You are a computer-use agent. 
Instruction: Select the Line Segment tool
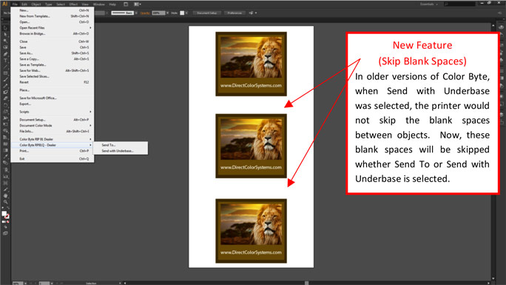[5, 67]
